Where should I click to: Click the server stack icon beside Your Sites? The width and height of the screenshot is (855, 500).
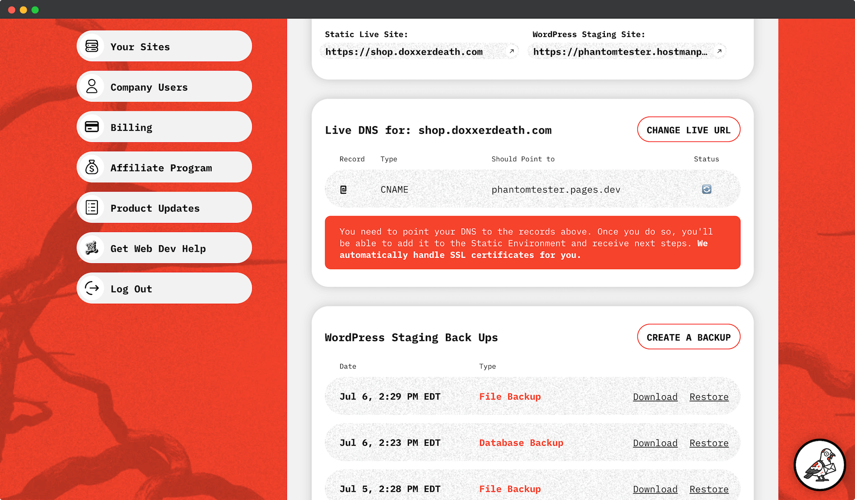click(x=92, y=46)
